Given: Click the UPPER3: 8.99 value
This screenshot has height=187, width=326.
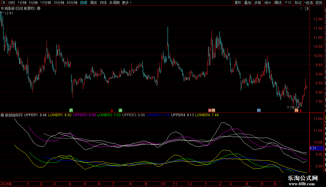Looking at the screenshot, I should (x=134, y=115).
